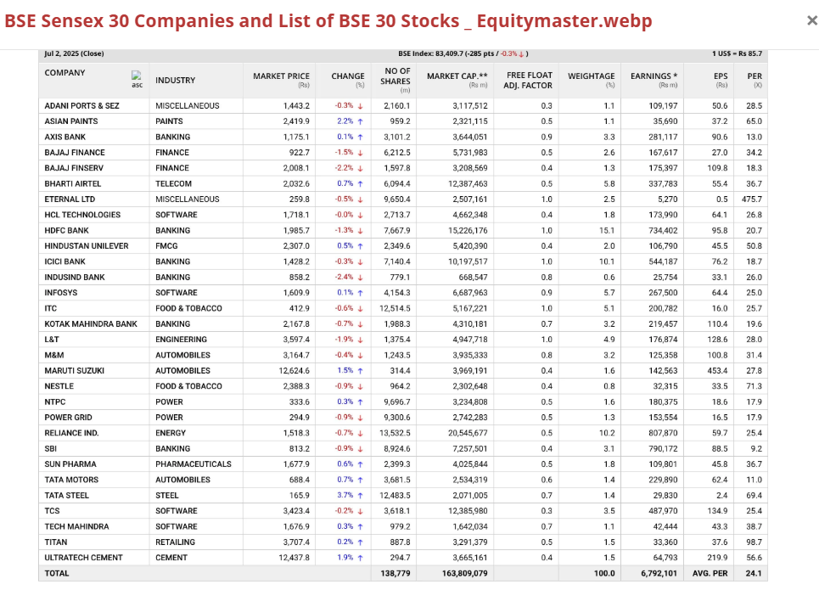Viewport: 819px width, 590px height.
Task: Click average PER value 24.1
Action: [x=754, y=573]
